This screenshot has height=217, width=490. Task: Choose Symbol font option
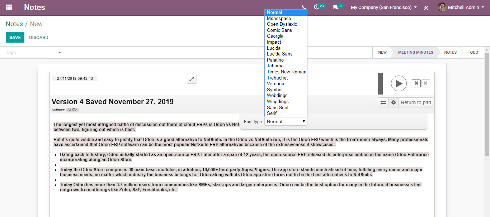pos(286,90)
